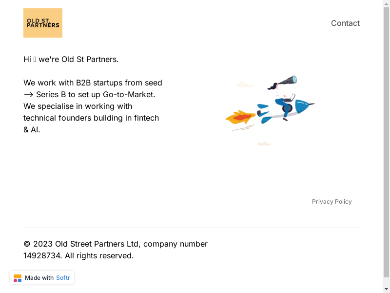
Task: Open the Privacy Policy link
Action: (331, 202)
